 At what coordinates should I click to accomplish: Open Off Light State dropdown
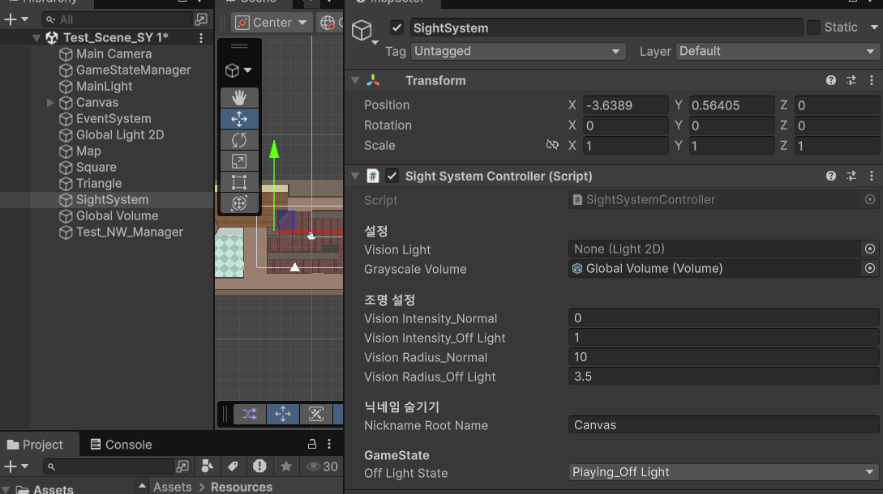click(723, 472)
